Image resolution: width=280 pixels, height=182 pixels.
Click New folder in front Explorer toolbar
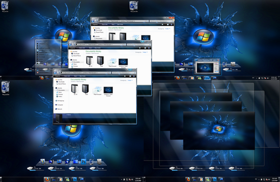click(82, 76)
